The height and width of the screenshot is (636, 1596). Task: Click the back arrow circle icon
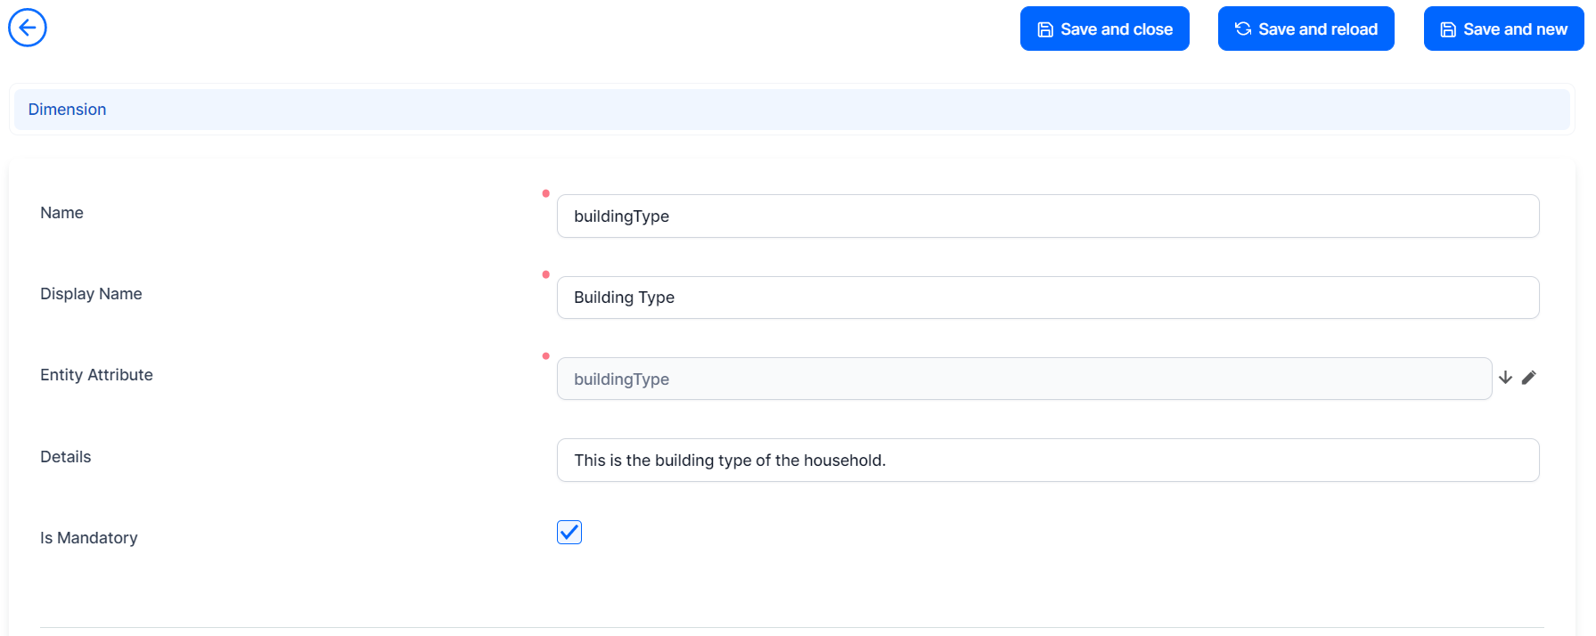(x=28, y=28)
